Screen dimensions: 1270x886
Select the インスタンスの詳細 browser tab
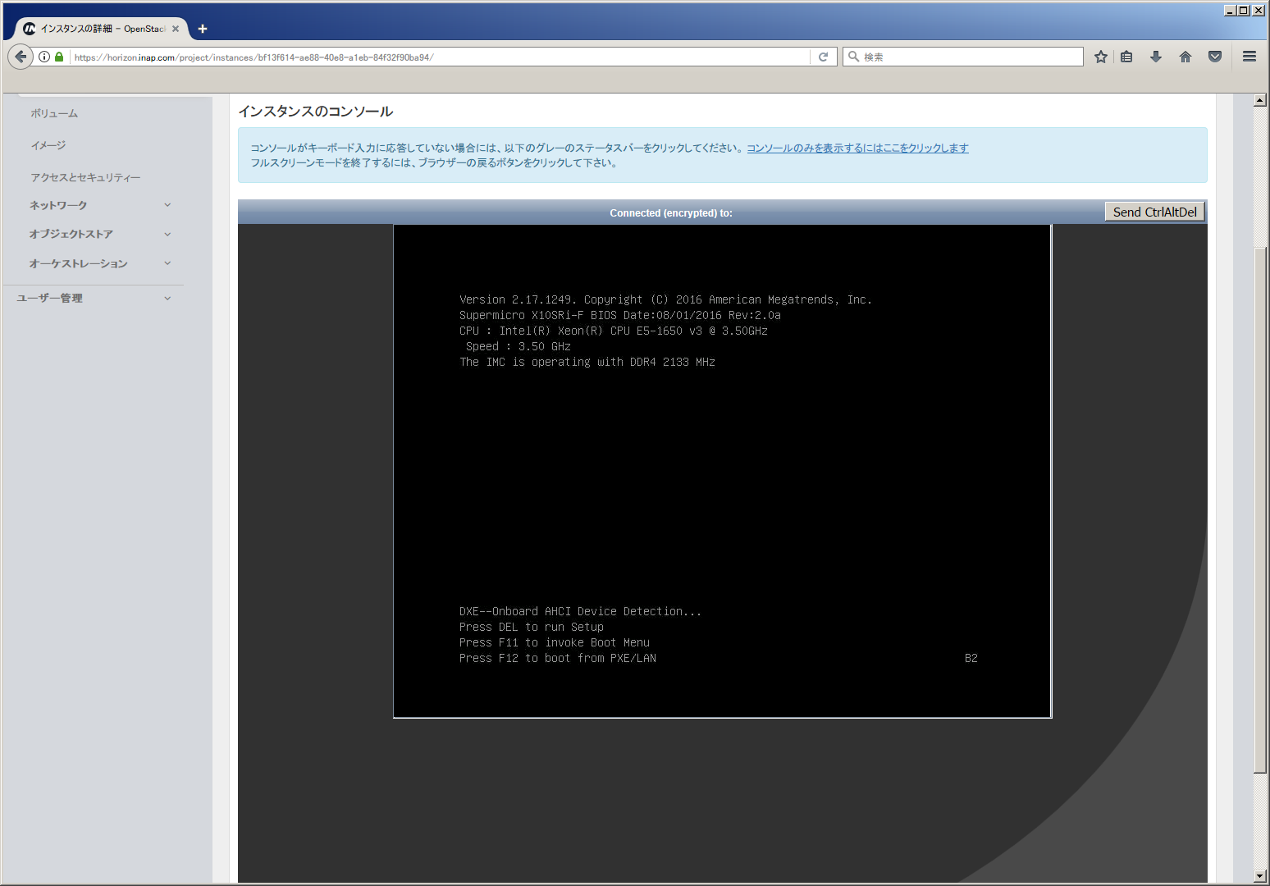pyautogui.click(x=102, y=29)
